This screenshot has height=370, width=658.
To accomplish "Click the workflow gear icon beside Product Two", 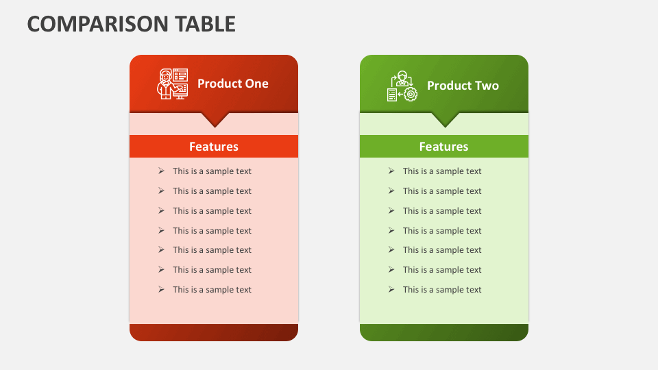I will [402, 86].
